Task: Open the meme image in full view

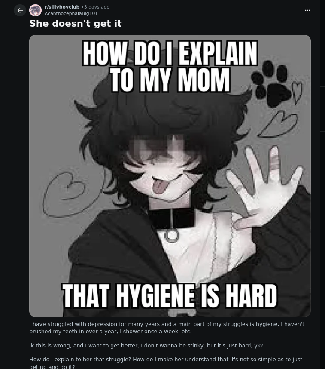Action: 170,176
